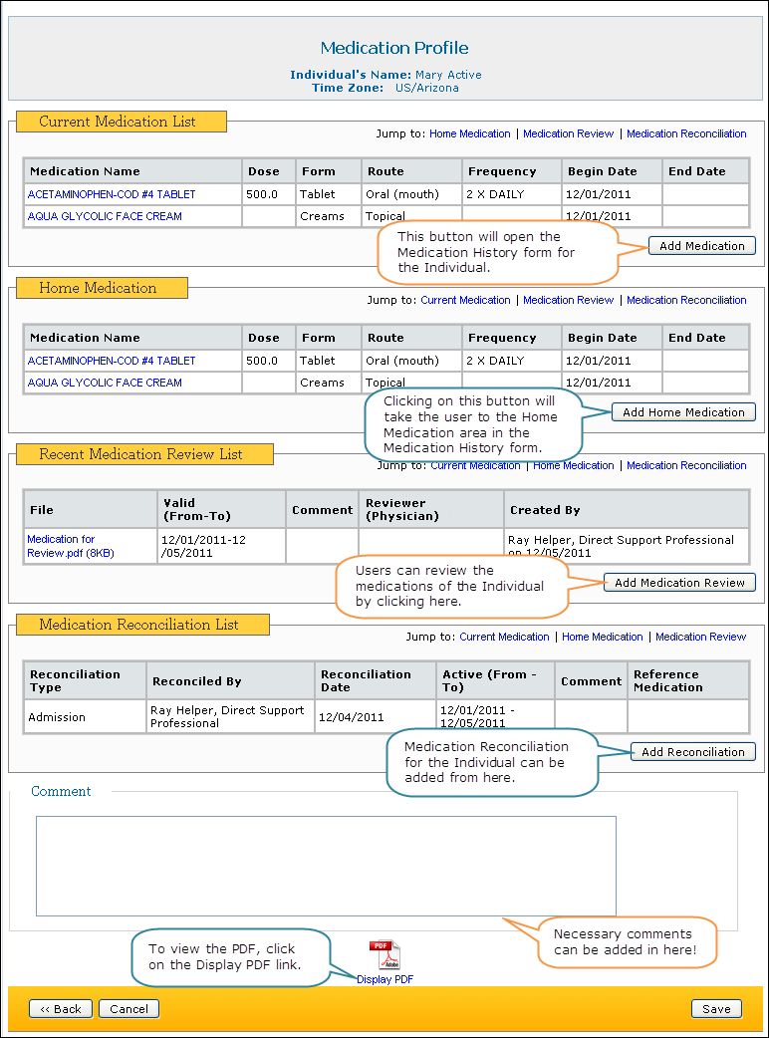Click the Tablet form cell in Current Medication List
The image size is (769, 1038).
pyautogui.click(x=329, y=194)
